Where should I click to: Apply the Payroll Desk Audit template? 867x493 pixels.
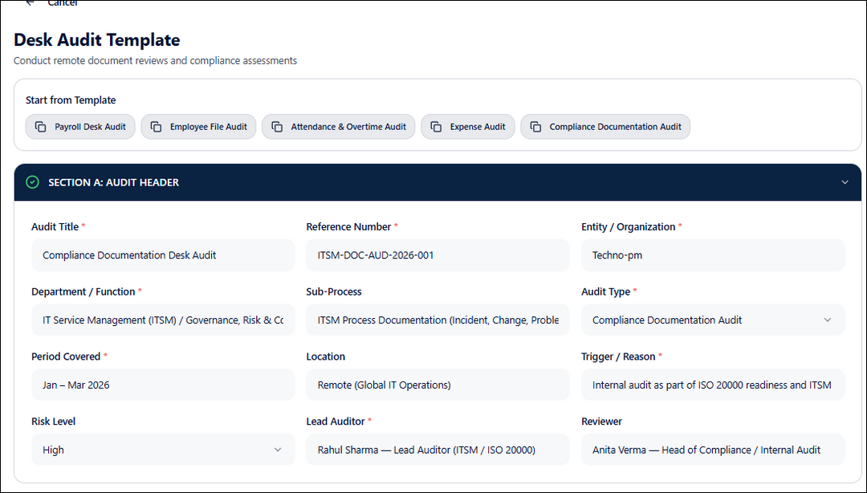(80, 127)
